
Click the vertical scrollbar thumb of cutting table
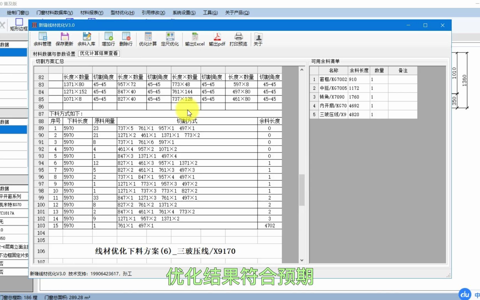point(302,190)
